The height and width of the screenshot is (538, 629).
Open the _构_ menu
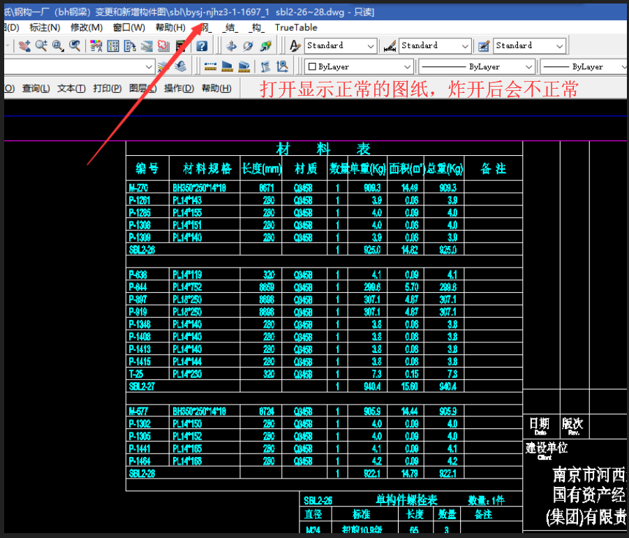tap(257, 28)
